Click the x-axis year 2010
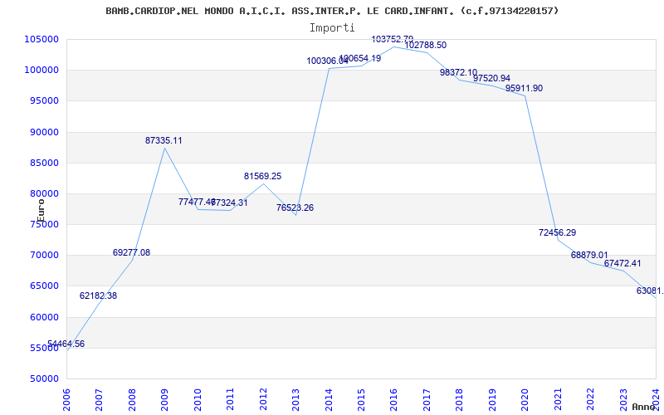This screenshot has height=415, width=664. [x=198, y=399]
